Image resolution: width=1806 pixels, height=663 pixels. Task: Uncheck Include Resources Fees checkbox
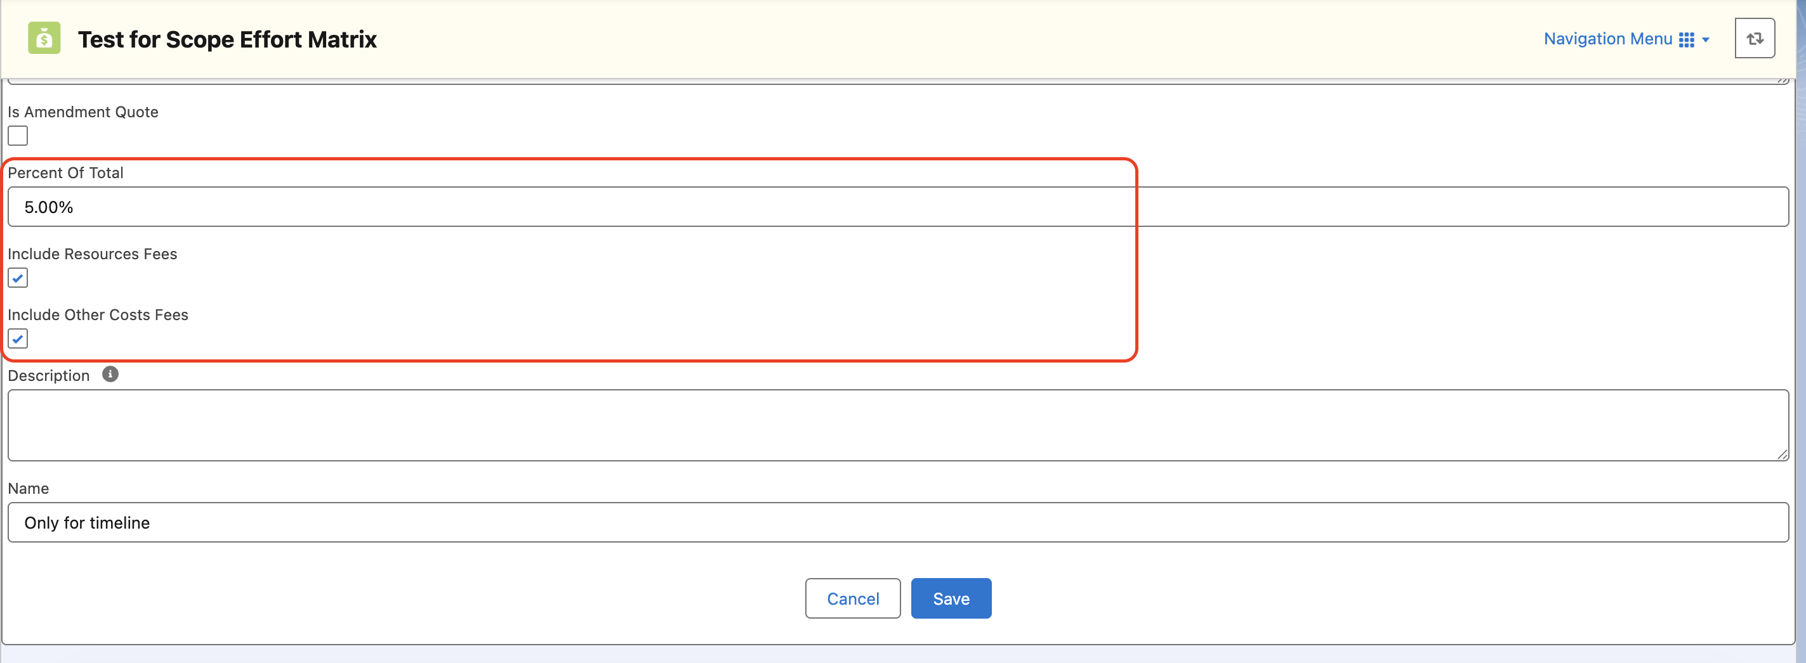[18, 278]
